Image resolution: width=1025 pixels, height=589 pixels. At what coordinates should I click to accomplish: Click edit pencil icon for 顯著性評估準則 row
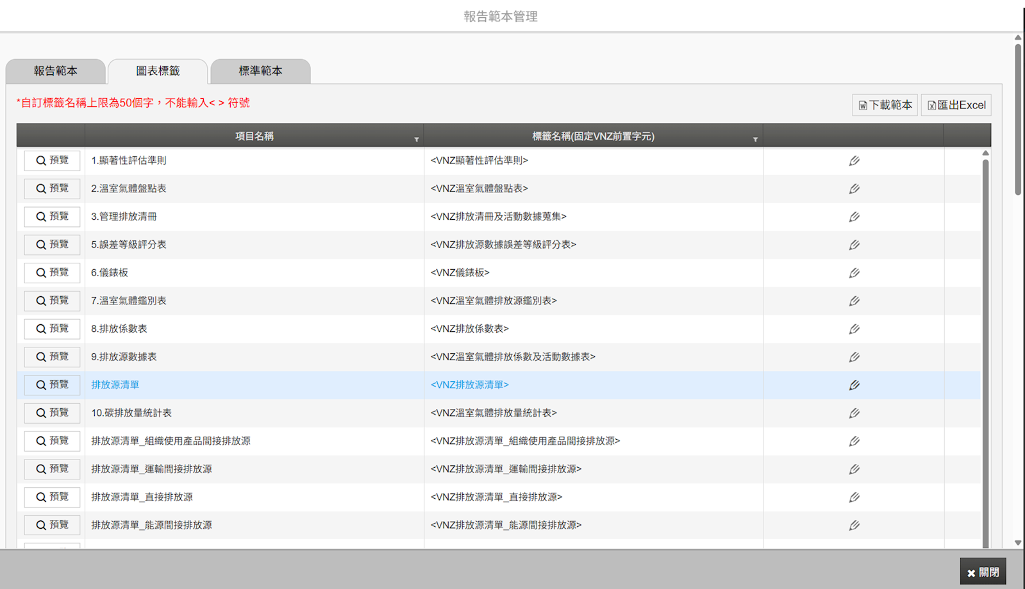coord(854,161)
